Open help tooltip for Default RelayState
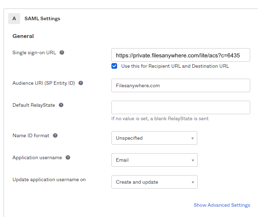The image size is (258, 217). 61,105
